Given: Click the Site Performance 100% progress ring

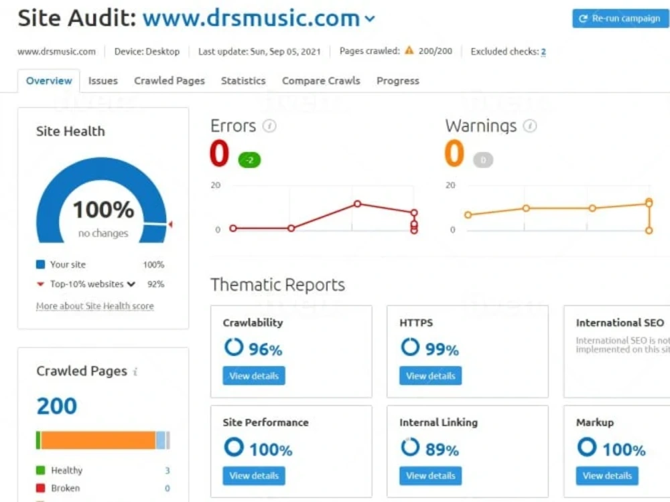Looking at the screenshot, I should click(234, 447).
